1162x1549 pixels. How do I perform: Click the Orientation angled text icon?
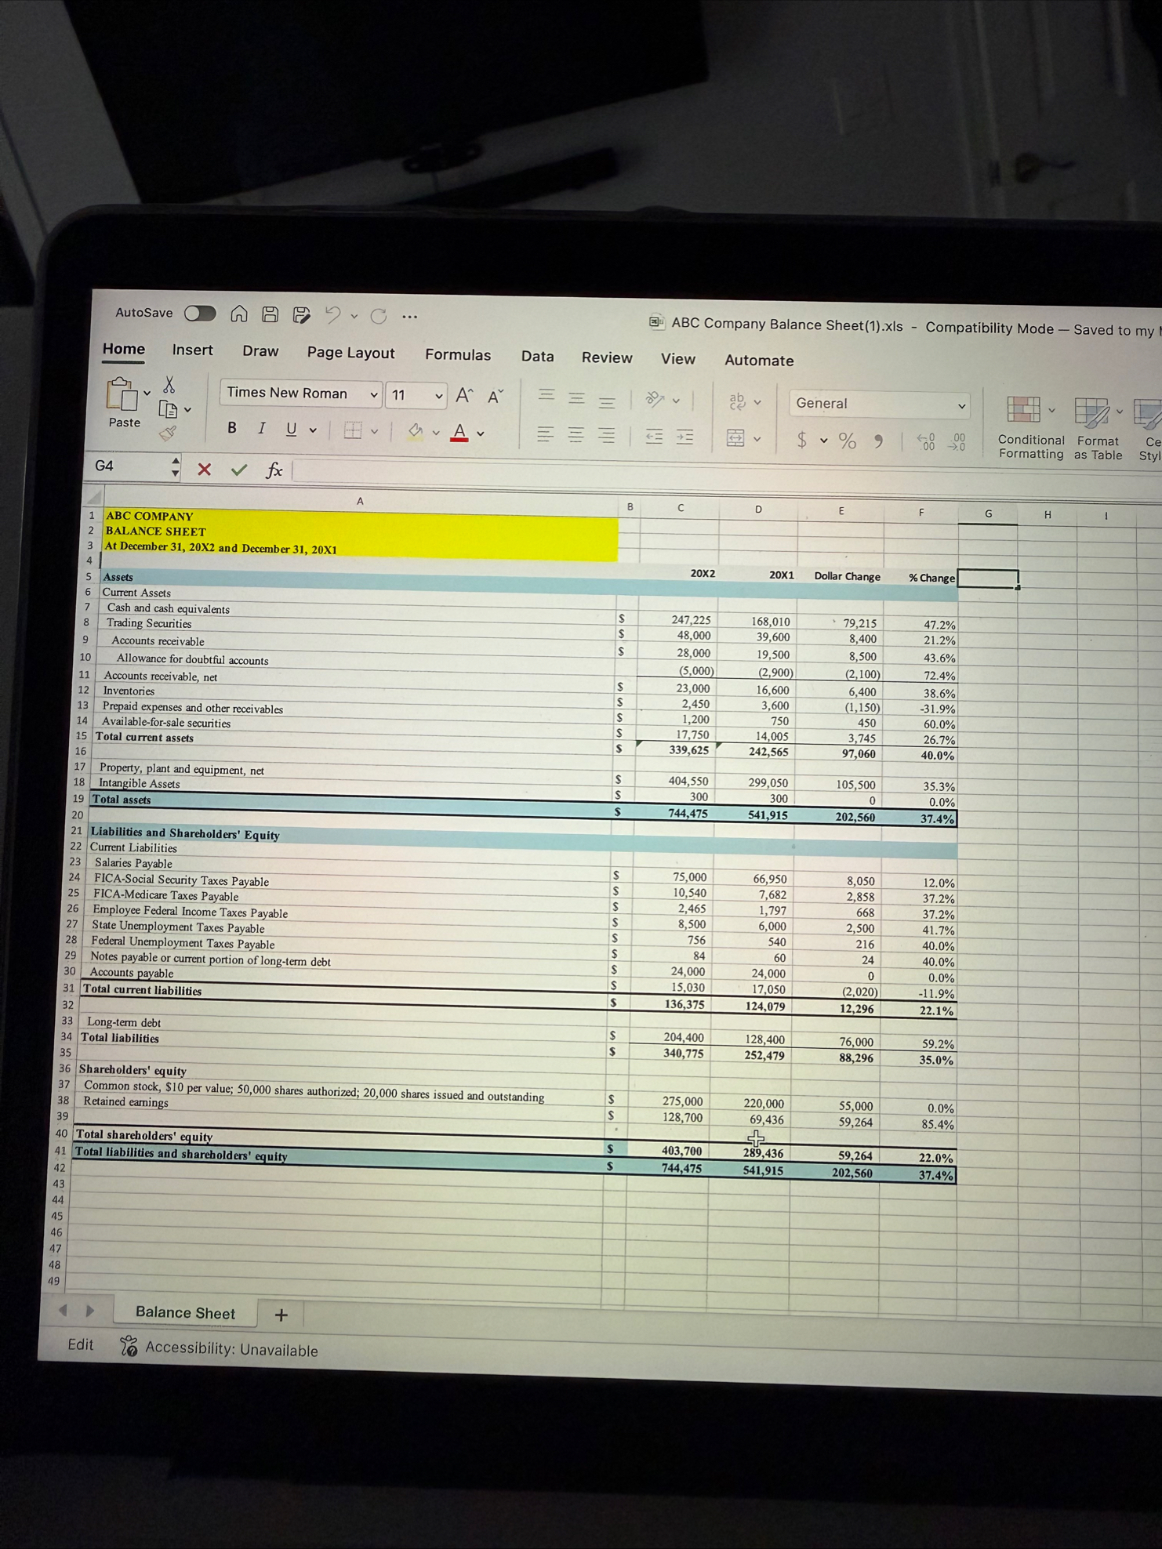655,400
